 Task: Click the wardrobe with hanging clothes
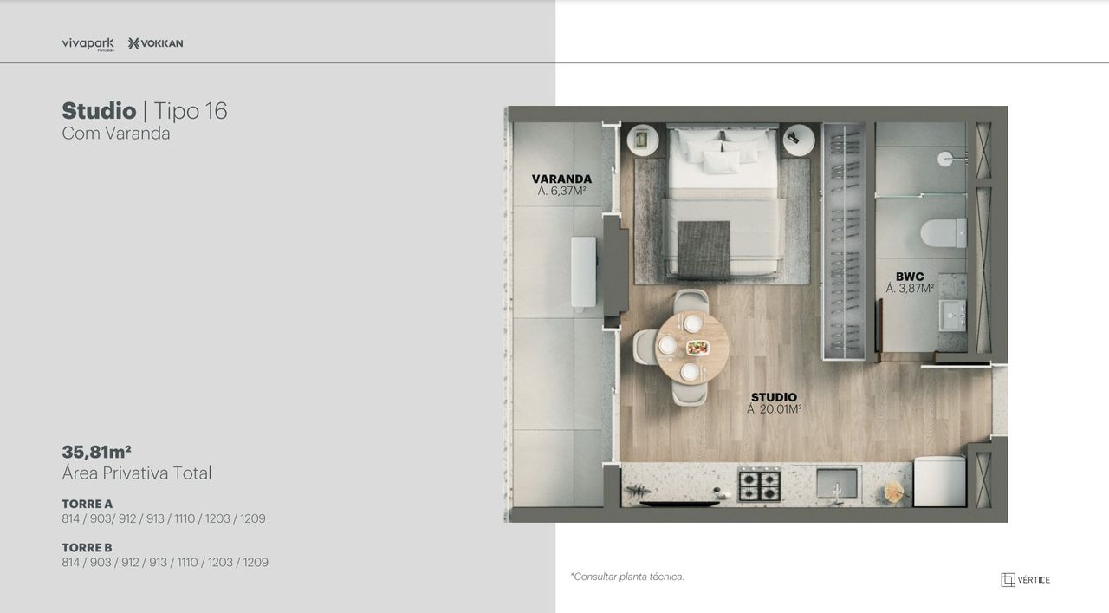click(x=844, y=241)
